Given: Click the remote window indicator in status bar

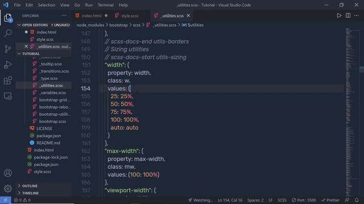Looking at the screenshot, I should (5, 200).
